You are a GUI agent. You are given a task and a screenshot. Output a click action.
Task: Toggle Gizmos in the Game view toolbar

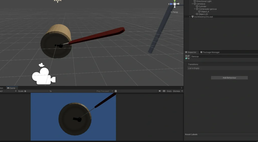(x=176, y=91)
